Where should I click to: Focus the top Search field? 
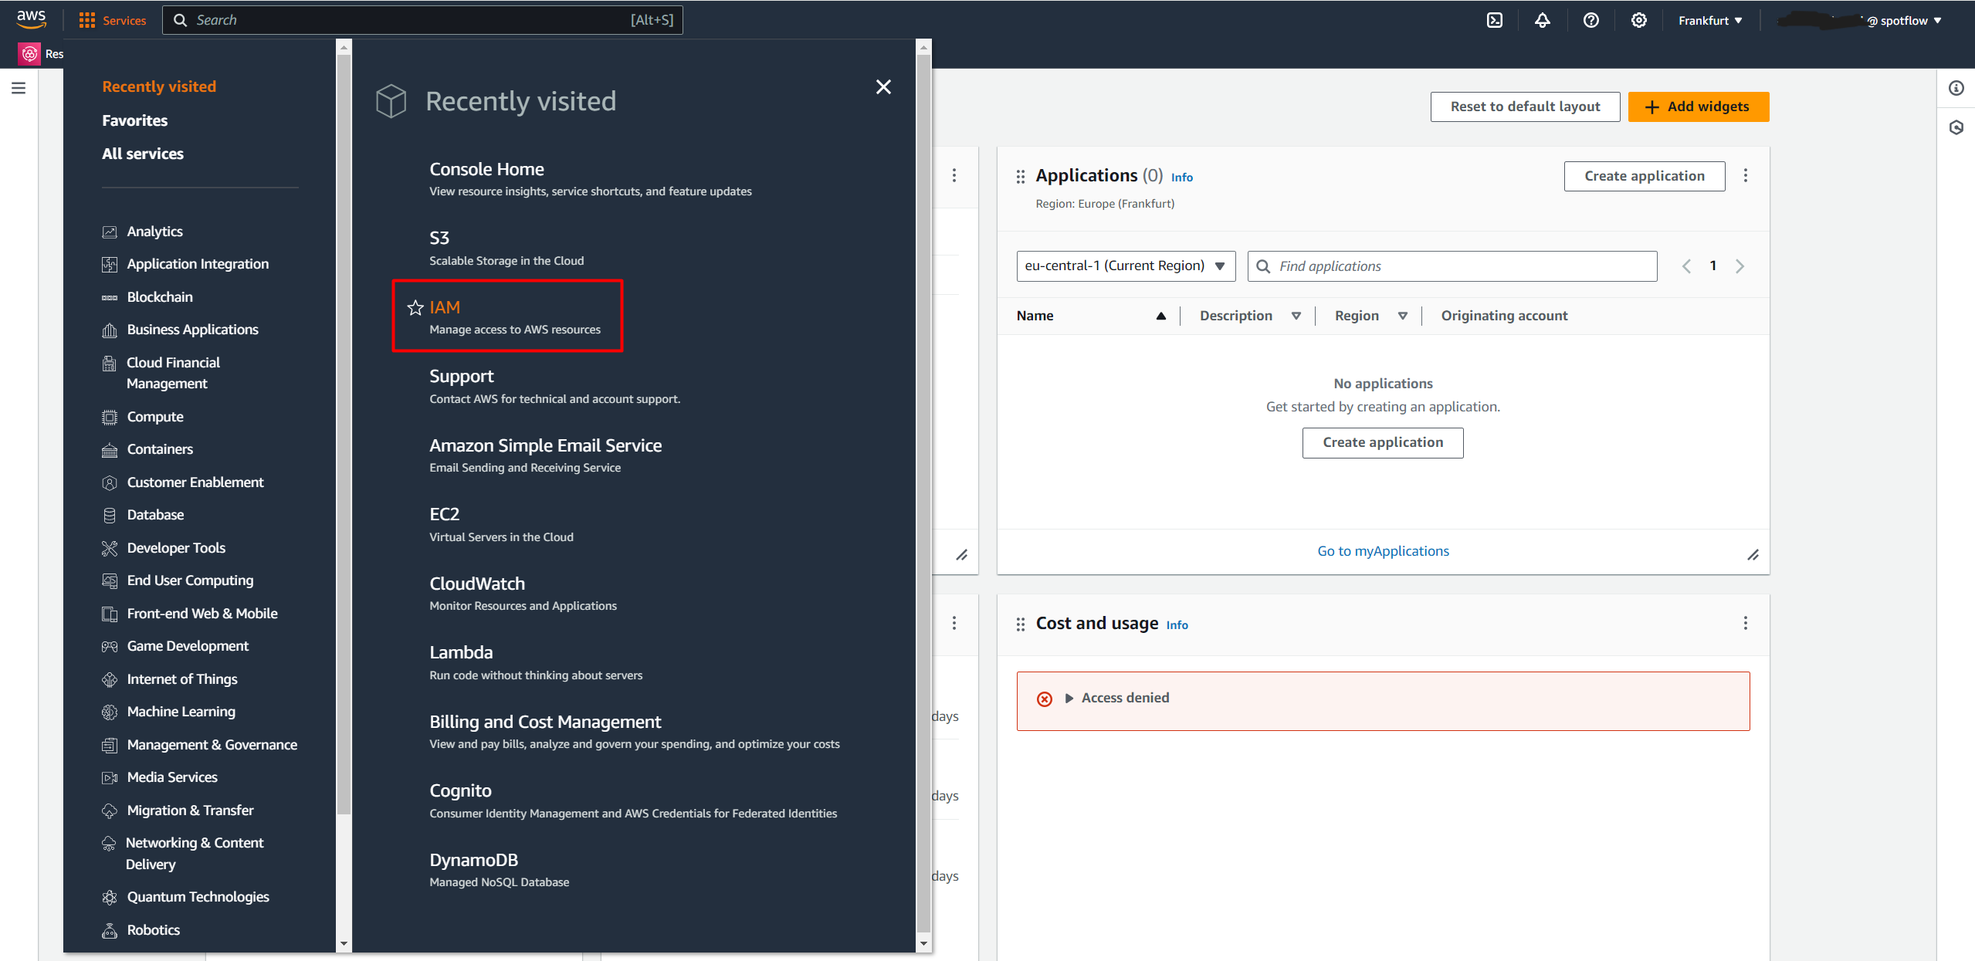point(422,20)
